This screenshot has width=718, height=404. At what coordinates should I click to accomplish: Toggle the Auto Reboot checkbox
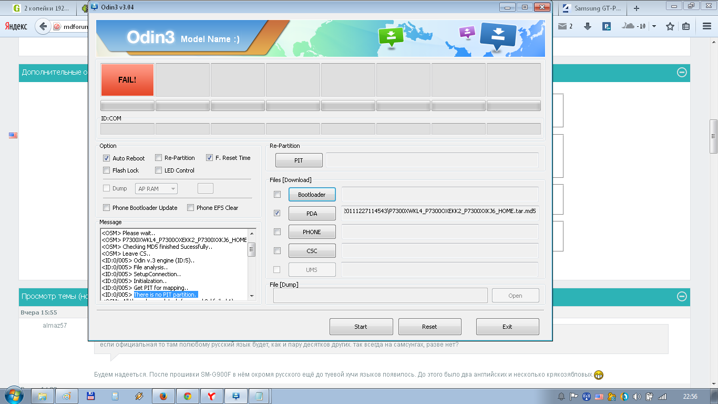(106, 158)
